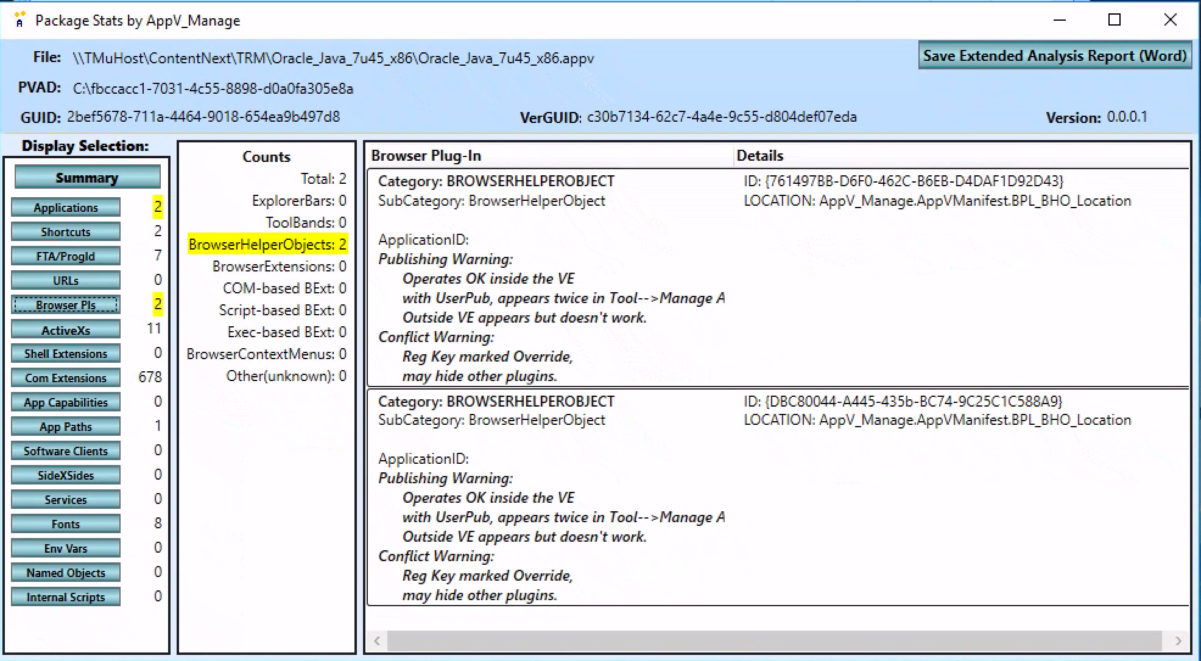Image resolution: width=1201 pixels, height=661 pixels.
Task: Click the BrowserContextMenus: 0 count
Action: [267, 354]
